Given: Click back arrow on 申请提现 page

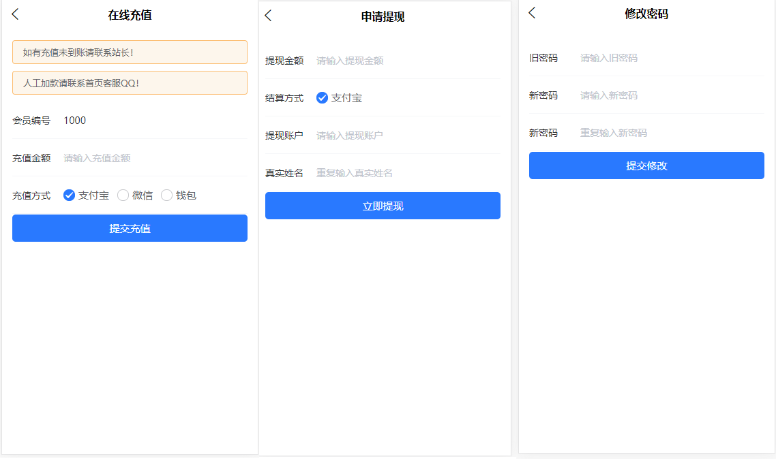Looking at the screenshot, I should coord(268,16).
